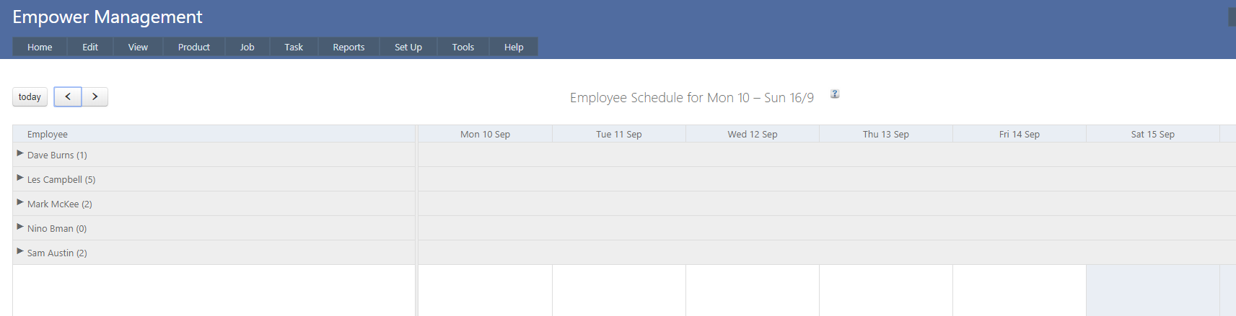
Task: Open the Set Up menu
Action: pos(408,48)
